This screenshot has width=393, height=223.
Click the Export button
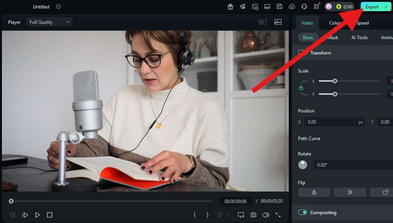pyautogui.click(x=372, y=7)
